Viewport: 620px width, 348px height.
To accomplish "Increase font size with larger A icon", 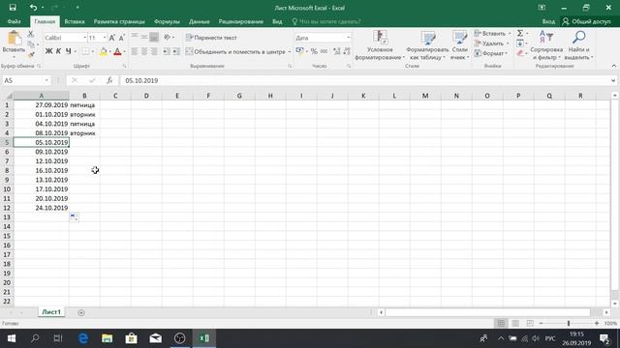I will pyautogui.click(x=112, y=38).
